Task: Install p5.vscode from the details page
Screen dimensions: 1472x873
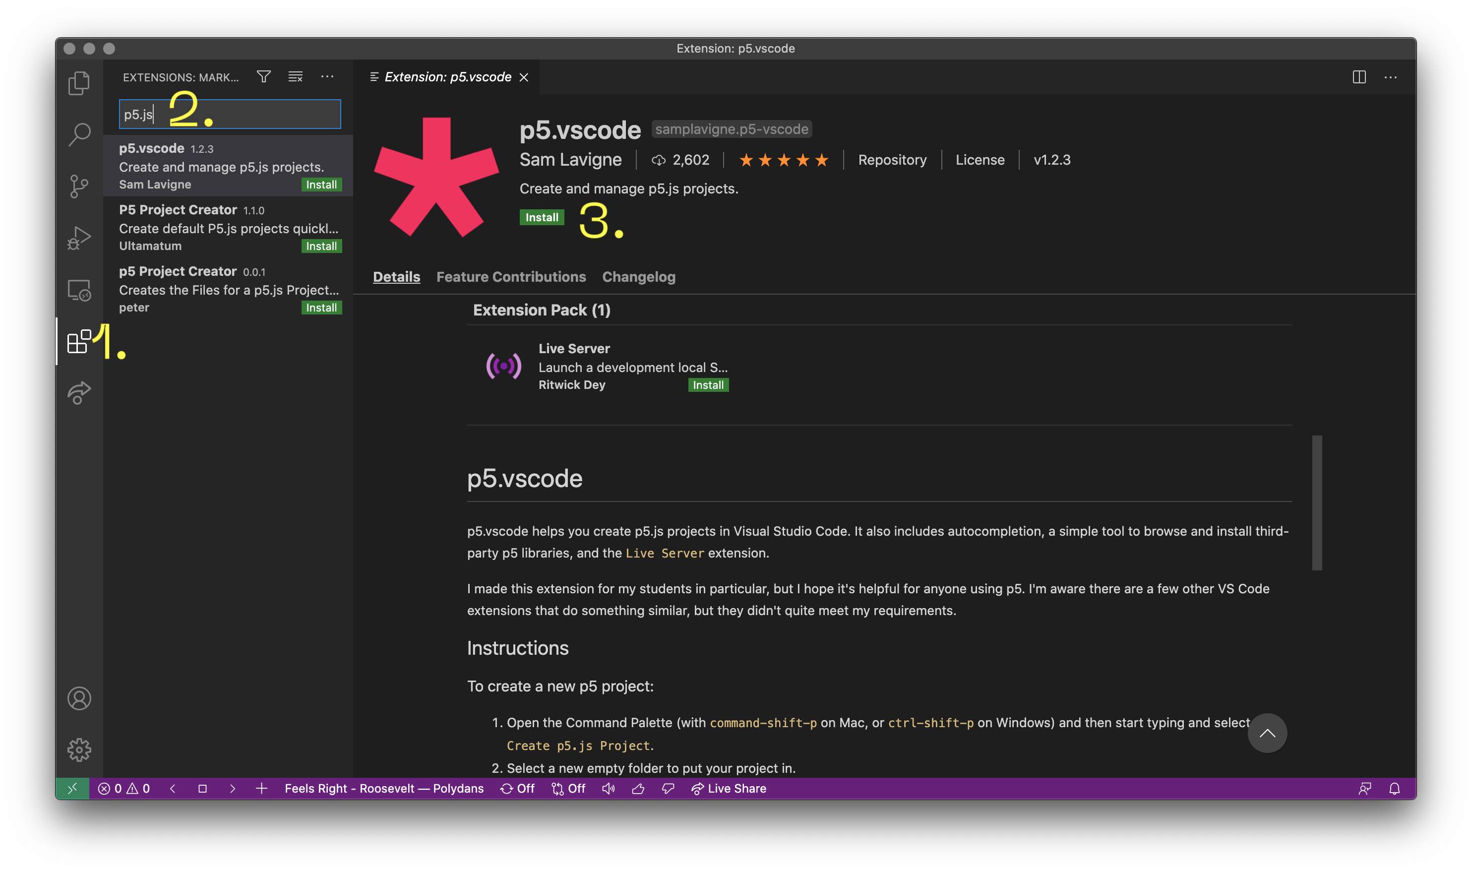Action: point(541,217)
